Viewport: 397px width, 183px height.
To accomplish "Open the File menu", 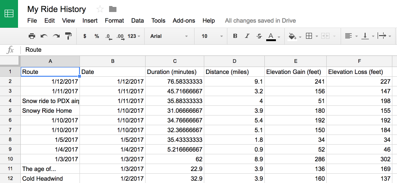I will click(32, 21).
